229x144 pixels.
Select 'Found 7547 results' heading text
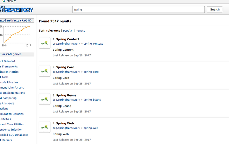pos(55,21)
